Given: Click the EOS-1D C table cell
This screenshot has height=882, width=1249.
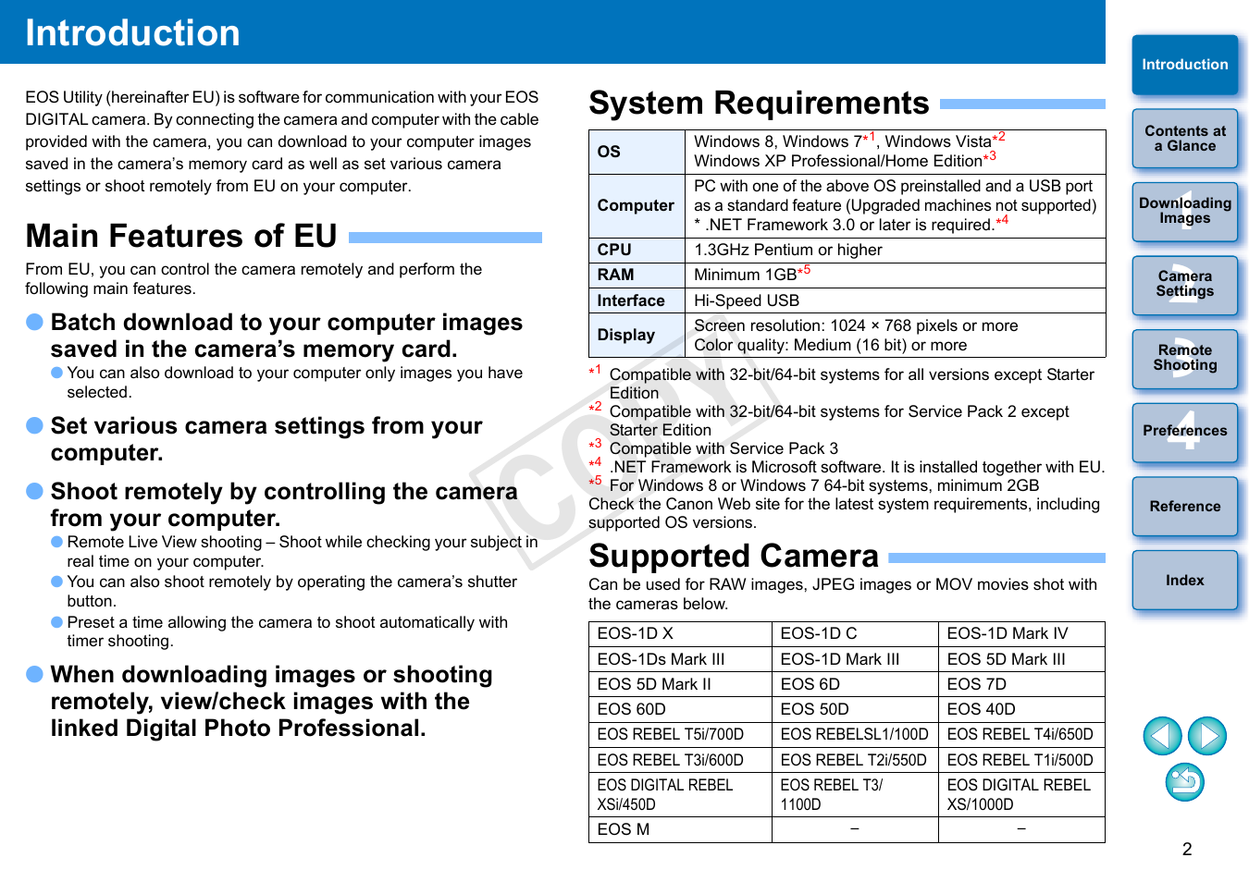Looking at the screenshot, I should [855, 634].
